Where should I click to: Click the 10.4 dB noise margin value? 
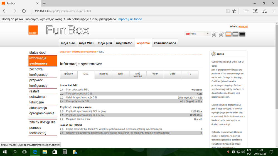pyautogui.click(x=198, y=119)
